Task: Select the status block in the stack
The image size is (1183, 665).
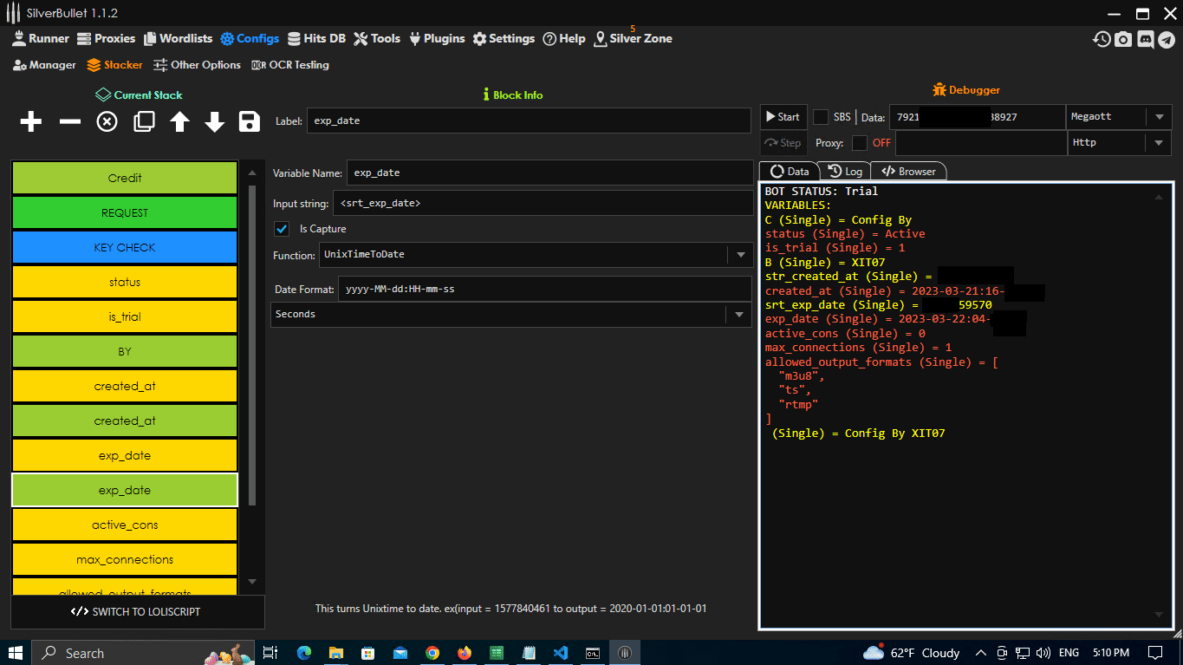Action: point(124,281)
